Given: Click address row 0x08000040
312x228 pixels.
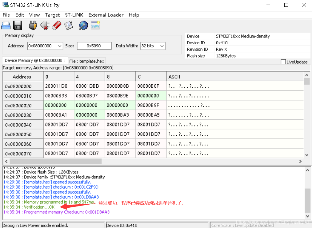Looking at the screenshot, I should 23,125.
